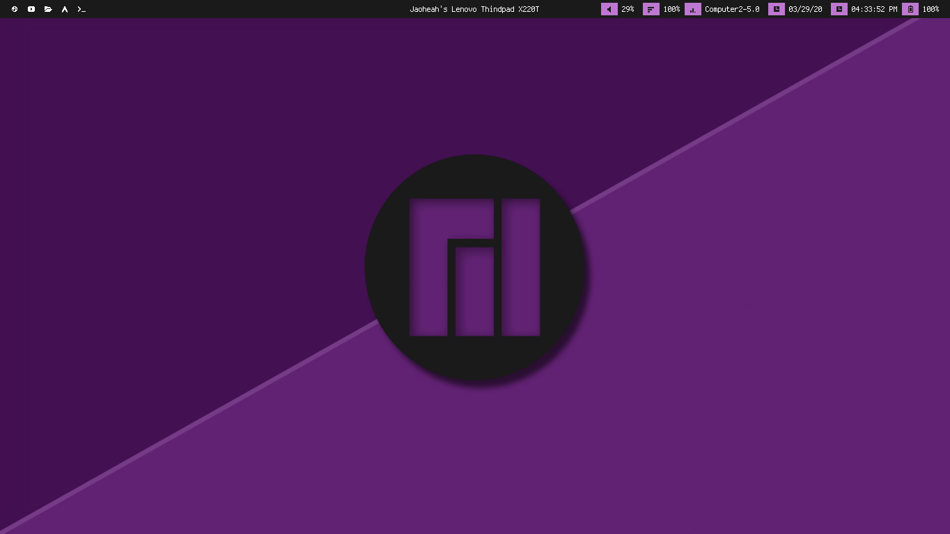The image size is (950, 534).
Task: Launch the Firefox browser icon
Action: tap(15, 9)
